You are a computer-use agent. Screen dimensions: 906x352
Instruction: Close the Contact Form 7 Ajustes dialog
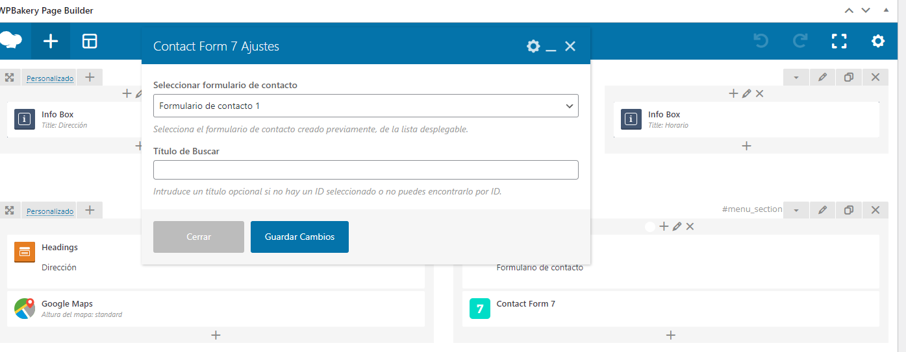(x=570, y=46)
